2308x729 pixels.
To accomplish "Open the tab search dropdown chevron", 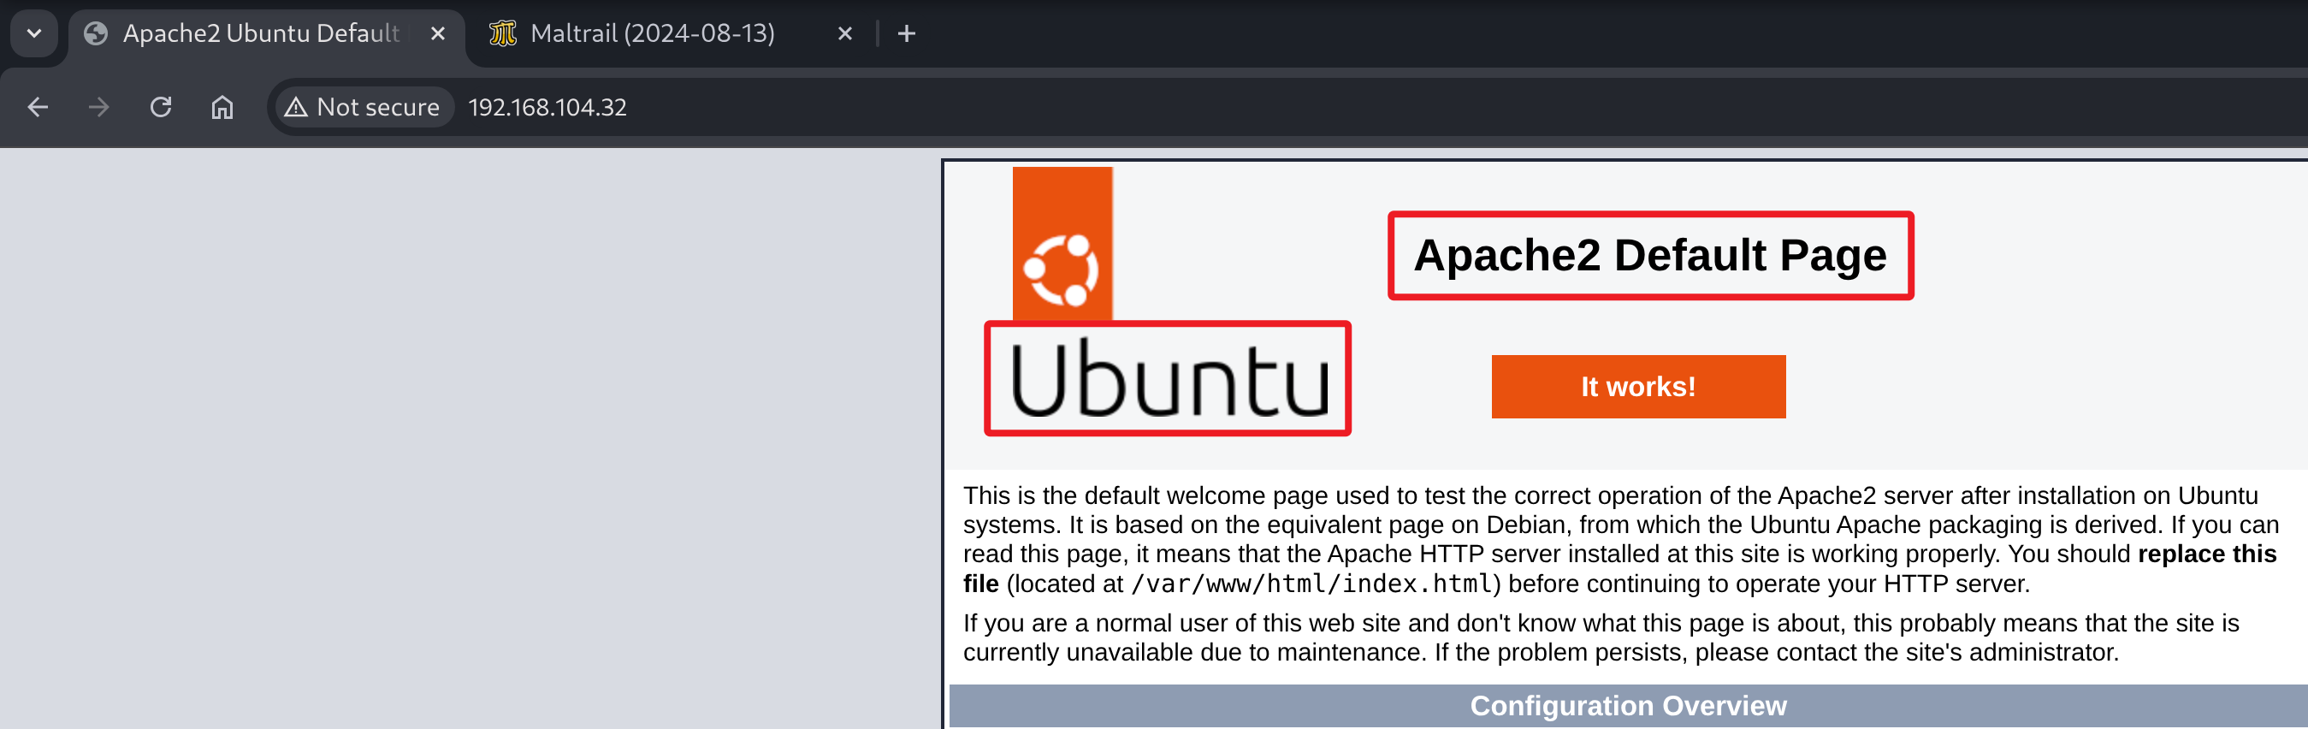I will click(x=34, y=34).
